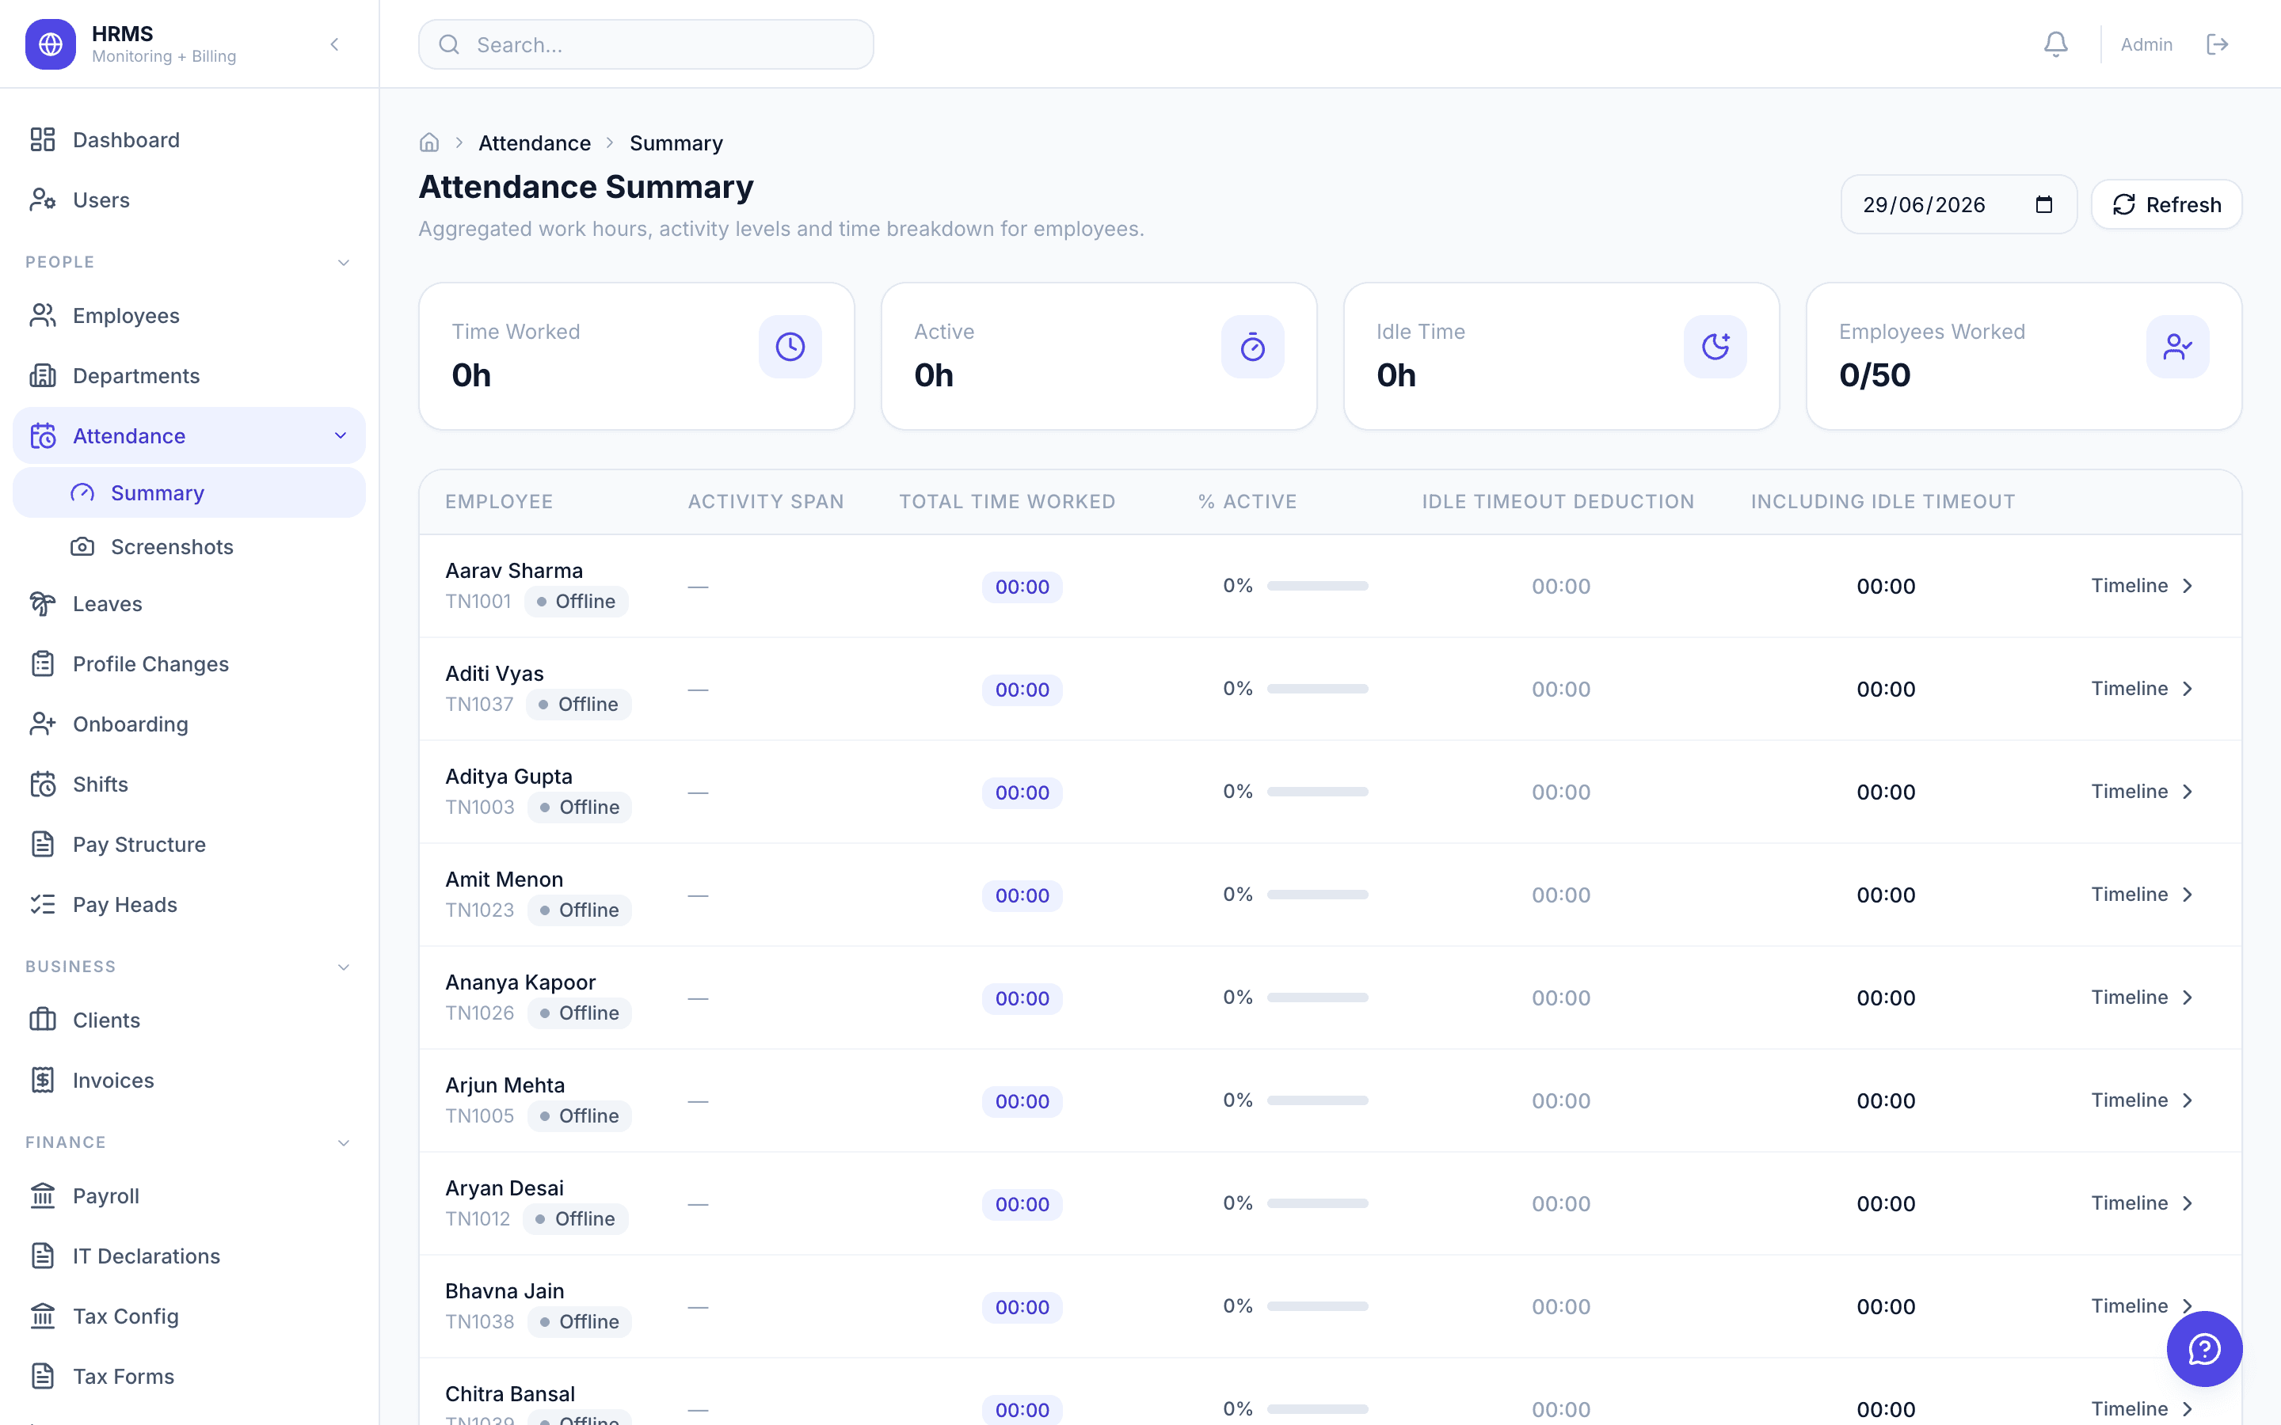The height and width of the screenshot is (1425, 2281).
Task: Click the EMPLOYEE column header
Action: [499, 501]
